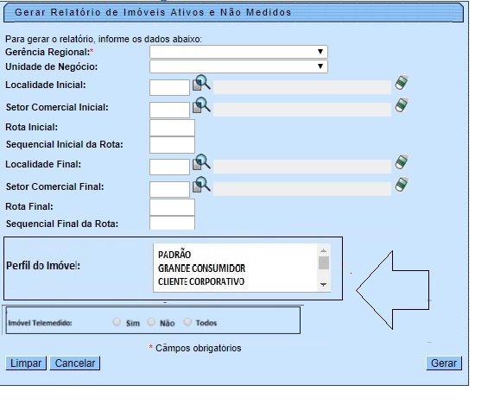494x404 pixels.
Task: Clear Localidade Final with the eraser icon
Action: (402, 161)
